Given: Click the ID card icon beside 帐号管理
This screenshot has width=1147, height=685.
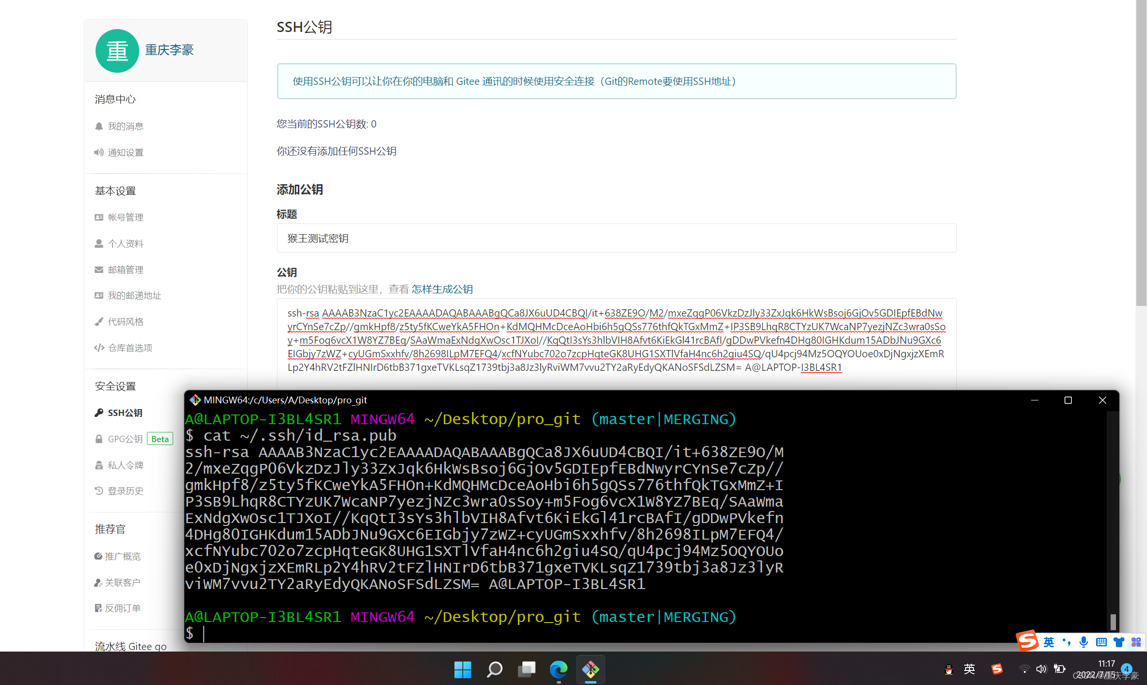Looking at the screenshot, I should click(x=99, y=217).
